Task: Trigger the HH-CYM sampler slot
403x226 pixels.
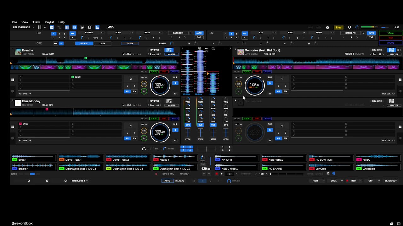Action: tap(236, 158)
